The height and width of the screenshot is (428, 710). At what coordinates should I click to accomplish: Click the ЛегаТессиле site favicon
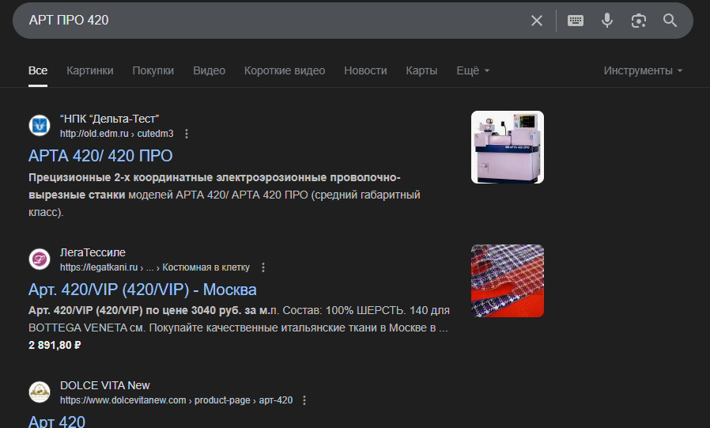40,259
